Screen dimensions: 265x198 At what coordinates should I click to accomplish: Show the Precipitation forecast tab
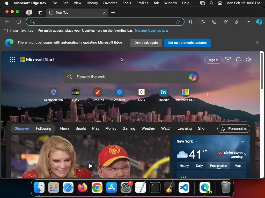[218, 166]
